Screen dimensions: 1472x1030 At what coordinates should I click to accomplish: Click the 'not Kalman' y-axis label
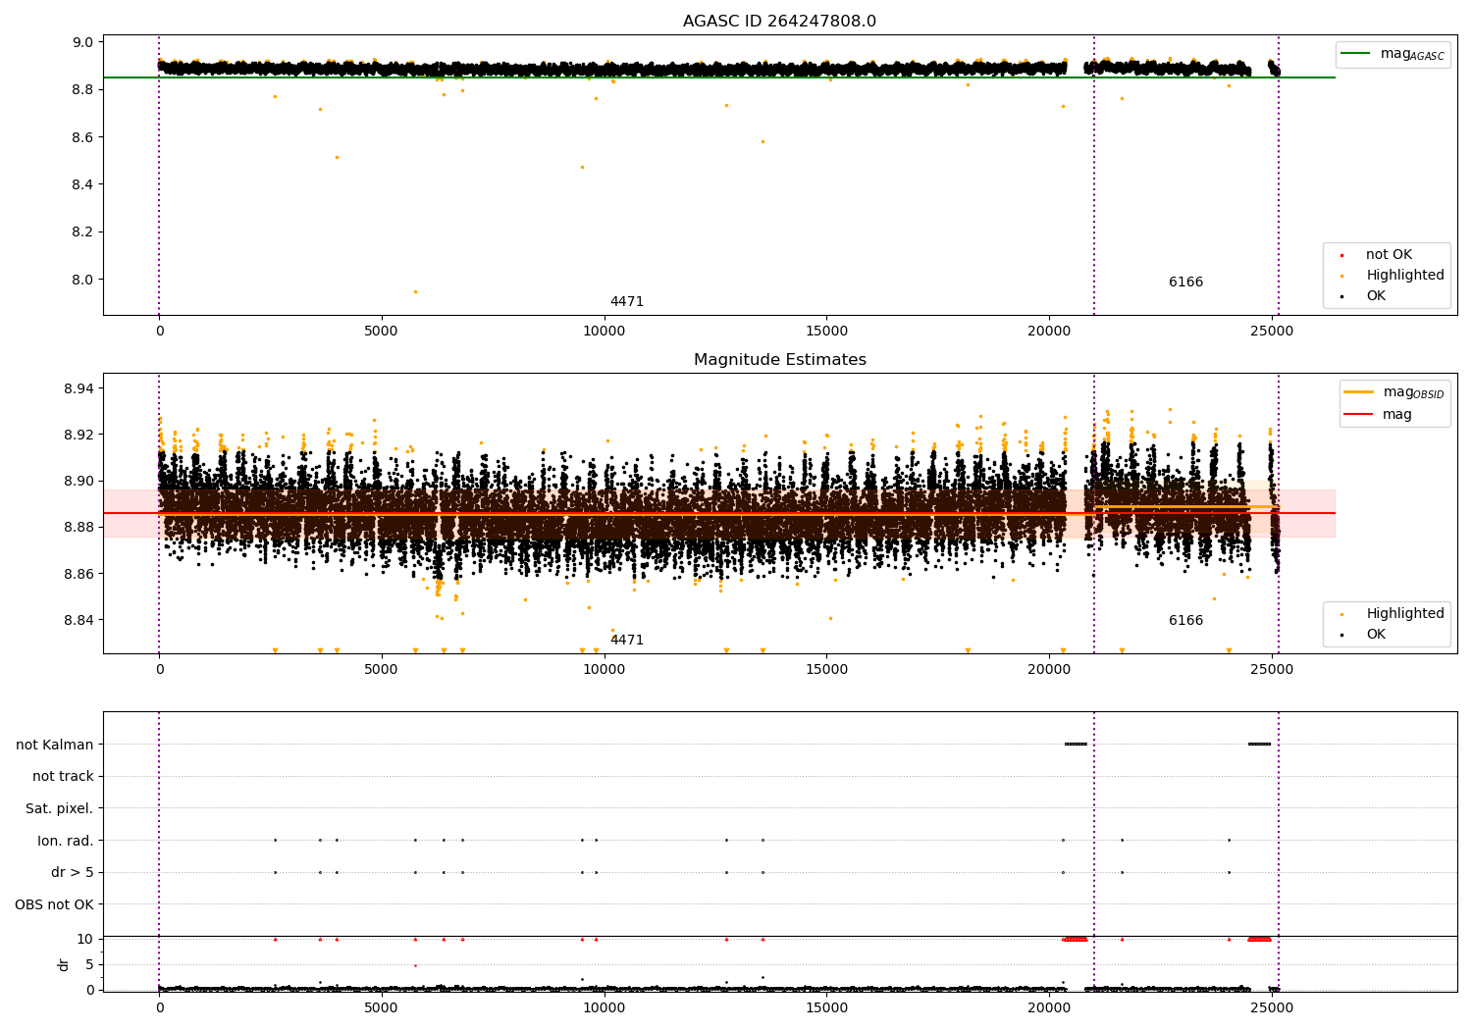pos(55,745)
